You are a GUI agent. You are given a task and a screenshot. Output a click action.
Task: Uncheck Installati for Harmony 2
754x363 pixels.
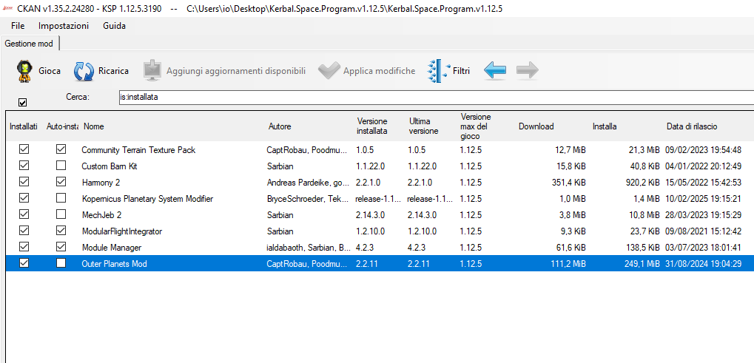pyautogui.click(x=24, y=182)
